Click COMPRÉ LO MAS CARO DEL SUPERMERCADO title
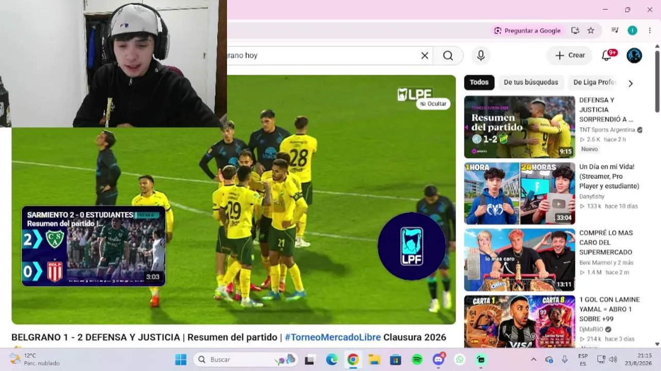 (606, 243)
